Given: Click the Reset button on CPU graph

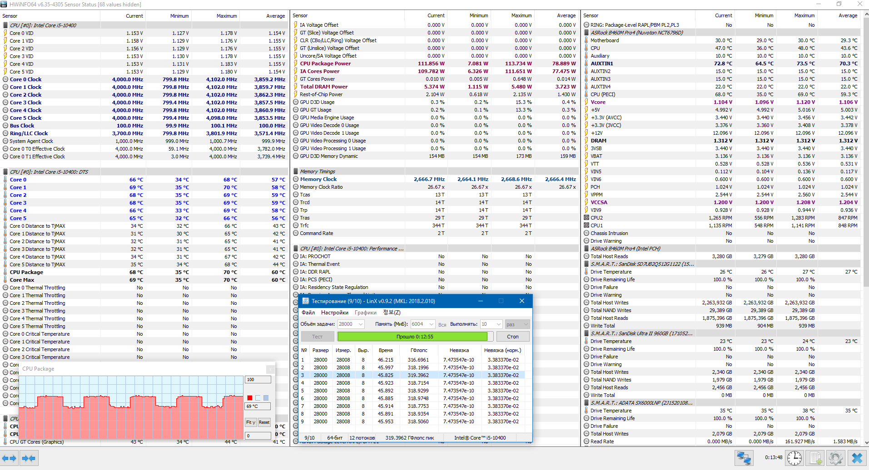Looking at the screenshot, I should (264, 422).
